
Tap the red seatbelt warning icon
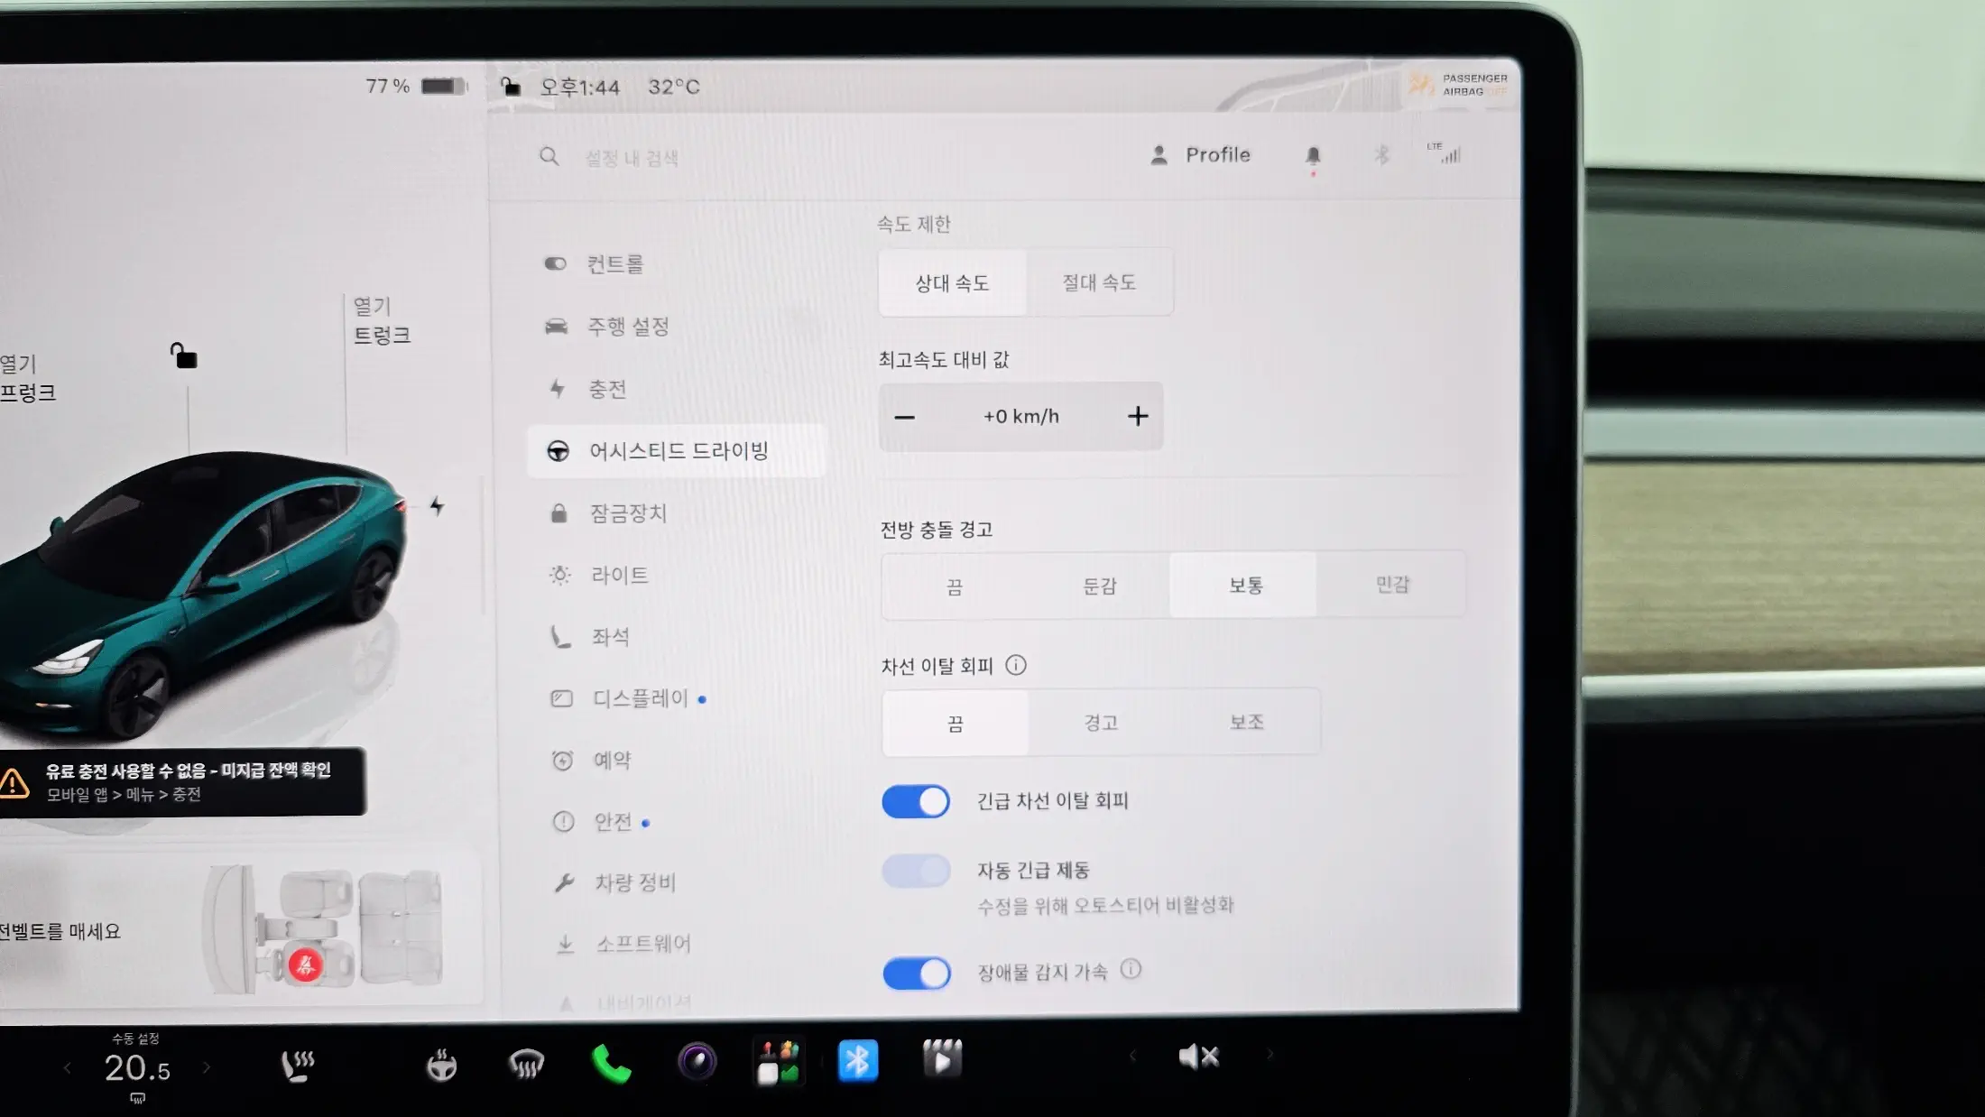[305, 965]
